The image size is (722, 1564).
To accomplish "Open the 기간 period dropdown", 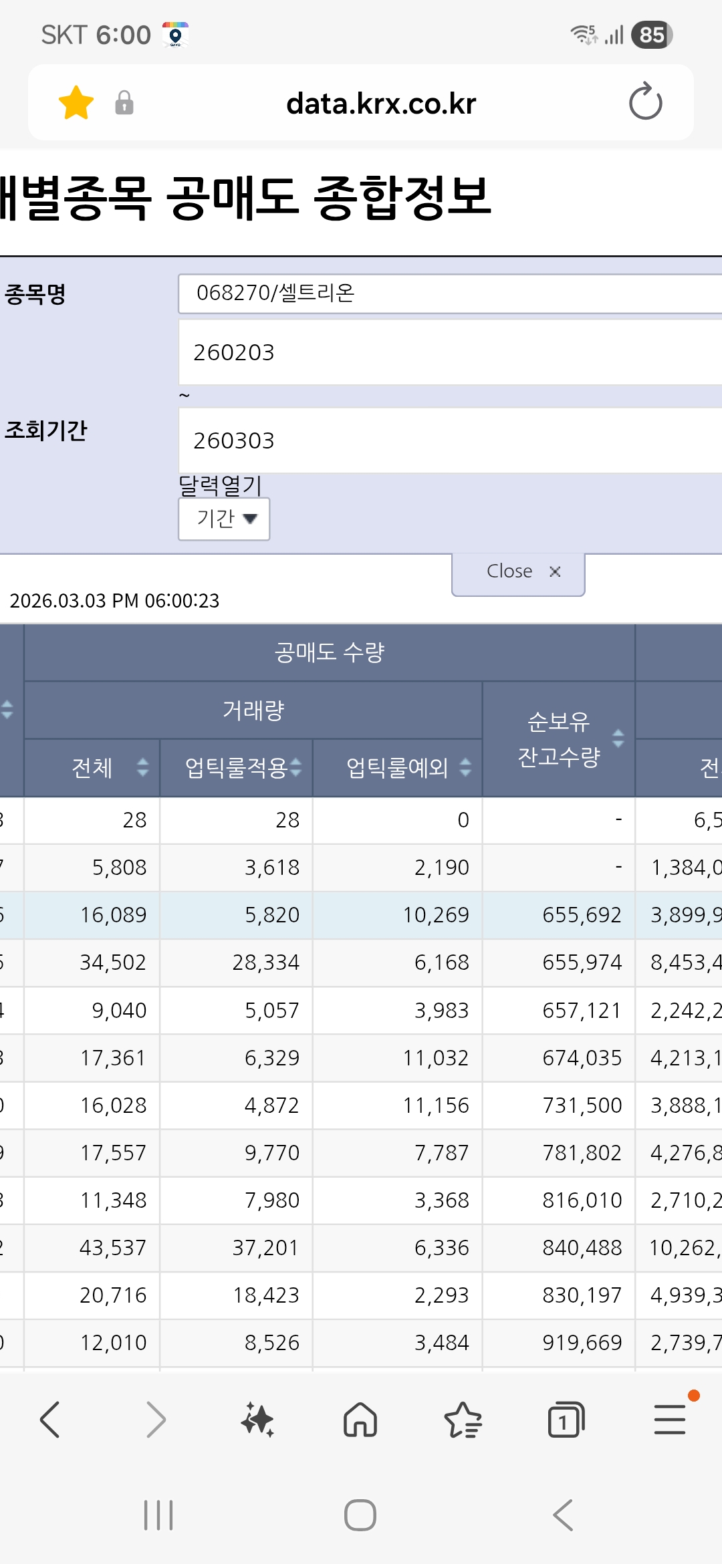I will tap(224, 519).
